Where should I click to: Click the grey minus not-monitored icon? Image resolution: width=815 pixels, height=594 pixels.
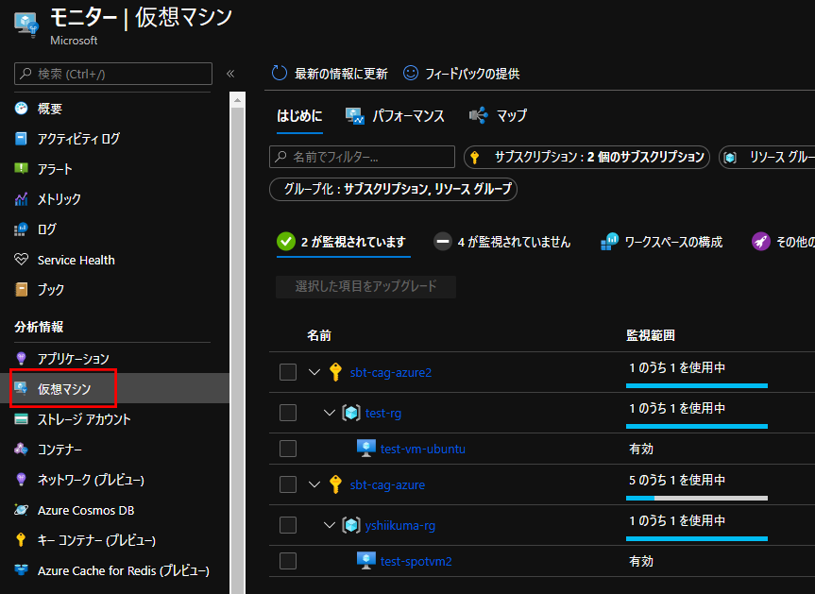(443, 241)
